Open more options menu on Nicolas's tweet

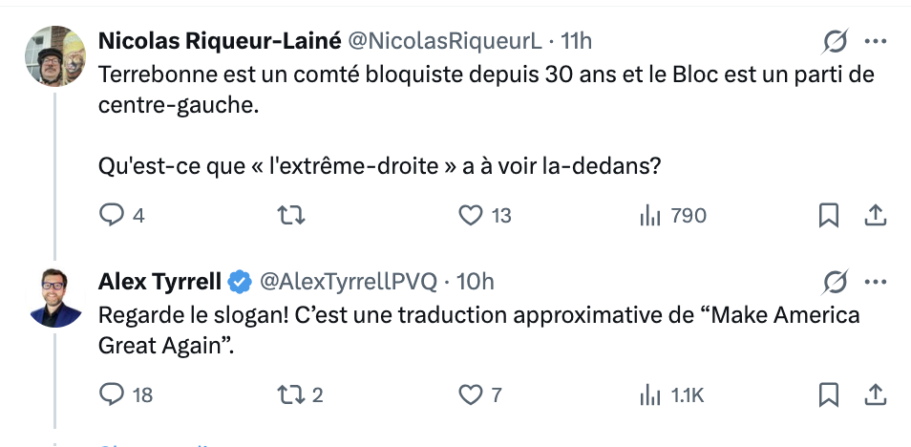coord(875,41)
